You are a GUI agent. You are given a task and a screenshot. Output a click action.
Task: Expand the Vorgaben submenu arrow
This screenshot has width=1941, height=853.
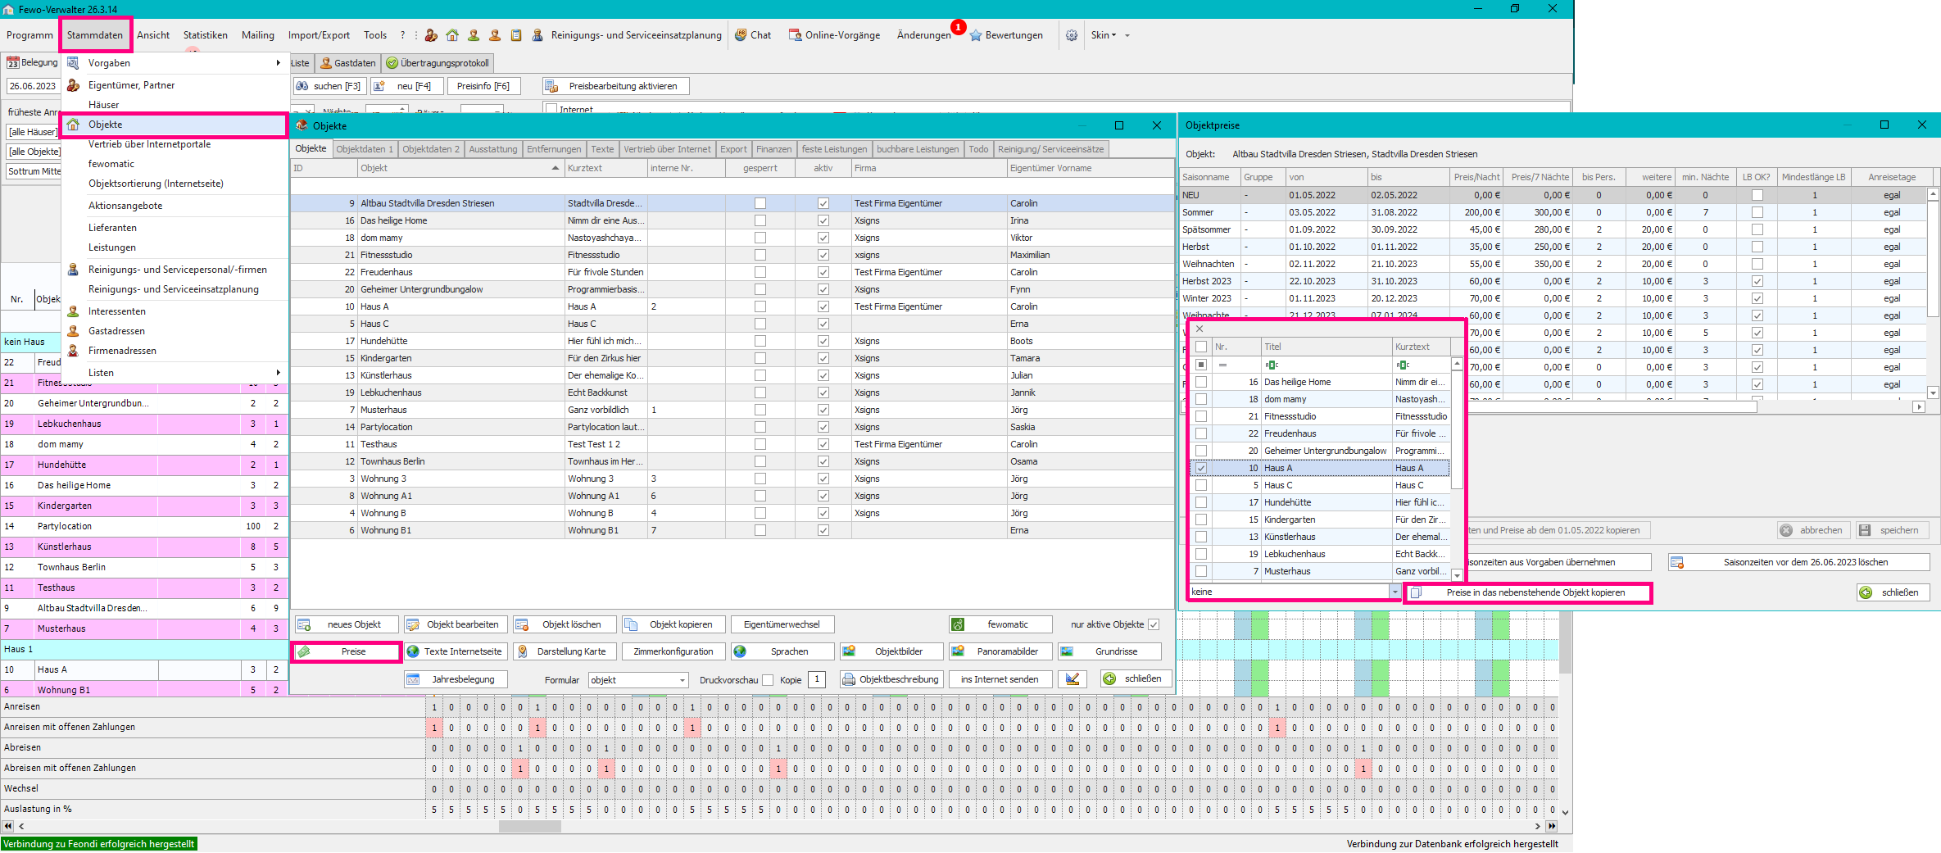click(x=279, y=63)
